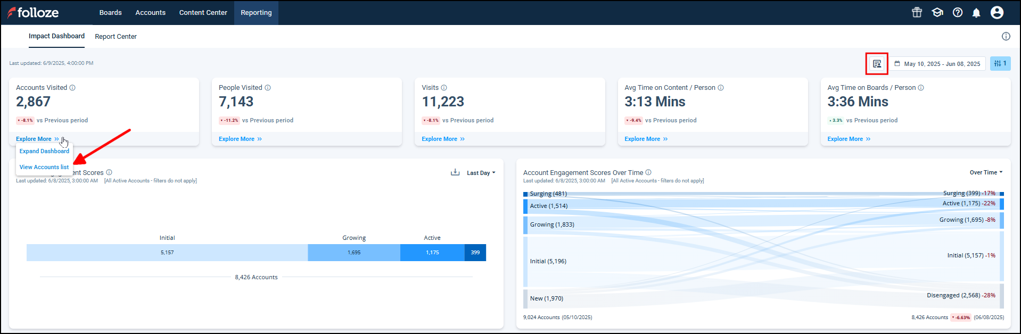This screenshot has height=334, width=1021.
Task: Click the page info icon at far right
Action: tap(1006, 36)
